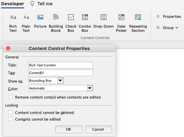Switch to the Developer tab
The width and height of the screenshot is (184, 137).
point(13,4)
